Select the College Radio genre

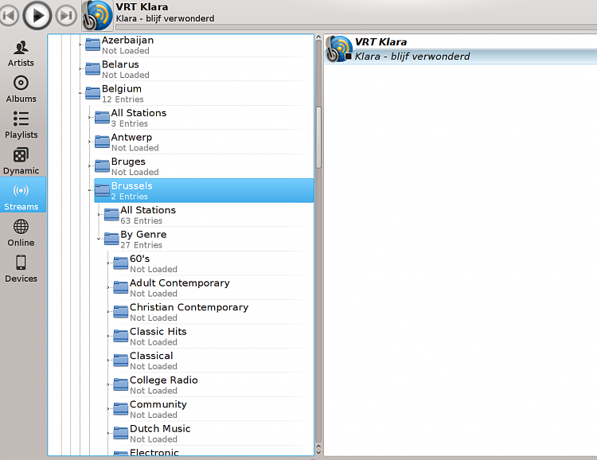(x=213, y=385)
